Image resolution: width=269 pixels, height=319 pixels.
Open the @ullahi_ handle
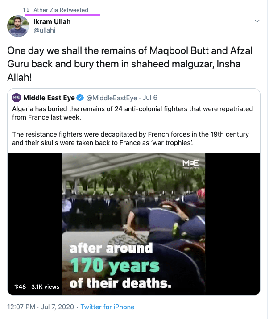(46, 30)
